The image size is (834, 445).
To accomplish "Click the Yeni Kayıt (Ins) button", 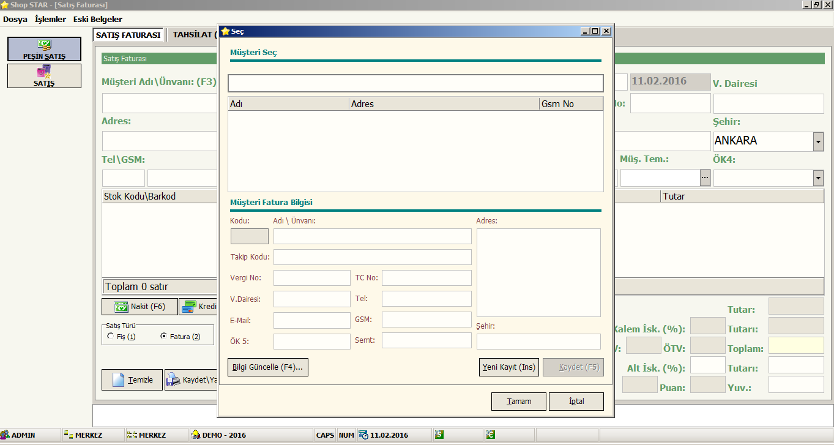I will 509,367.
